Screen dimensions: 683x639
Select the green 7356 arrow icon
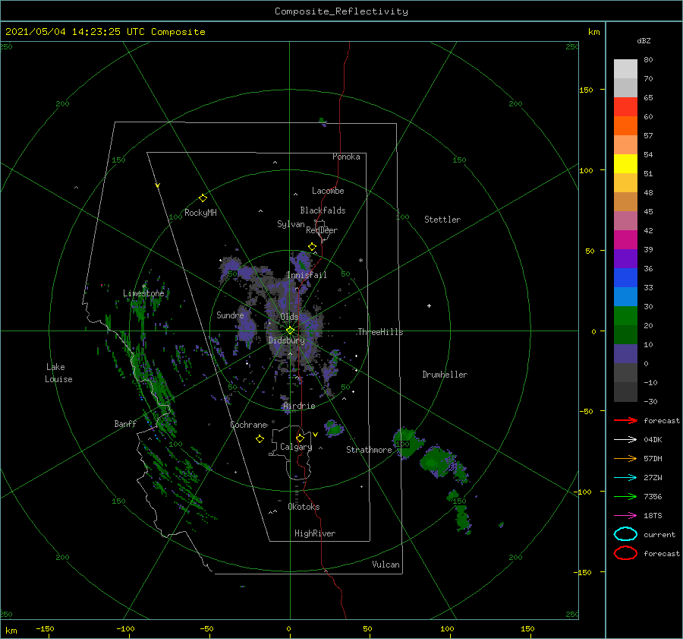tap(625, 496)
